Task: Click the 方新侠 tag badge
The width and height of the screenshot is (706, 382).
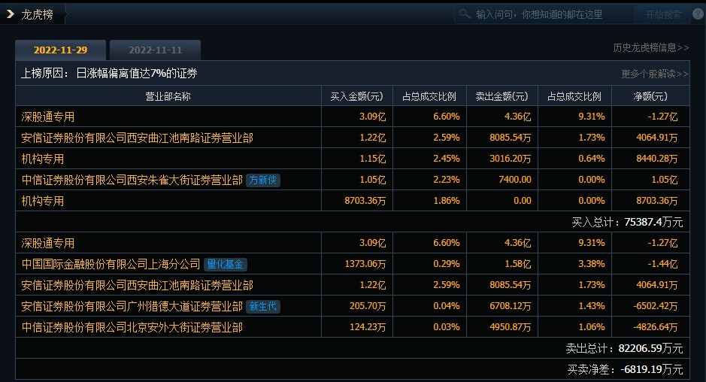Action: point(263,180)
